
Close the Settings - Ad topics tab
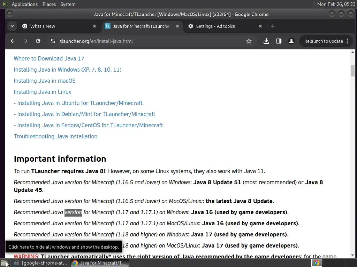pos(260,26)
